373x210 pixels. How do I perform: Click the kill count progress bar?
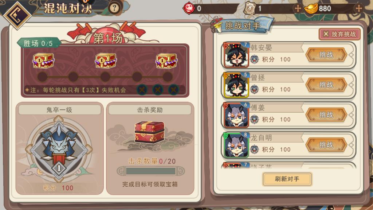point(150,171)
